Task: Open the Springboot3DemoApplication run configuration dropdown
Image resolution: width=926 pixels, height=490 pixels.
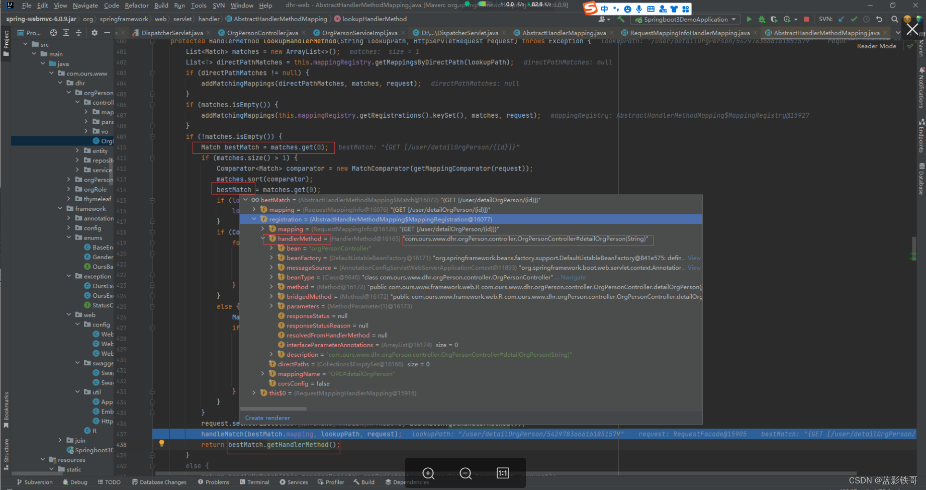Action: tap(686, 19)
